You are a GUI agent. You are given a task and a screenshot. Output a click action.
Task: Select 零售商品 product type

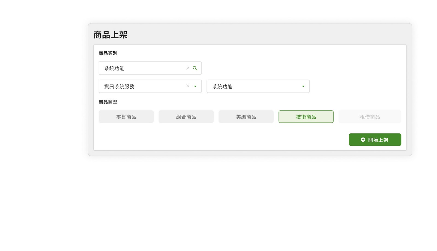(126, 116)
